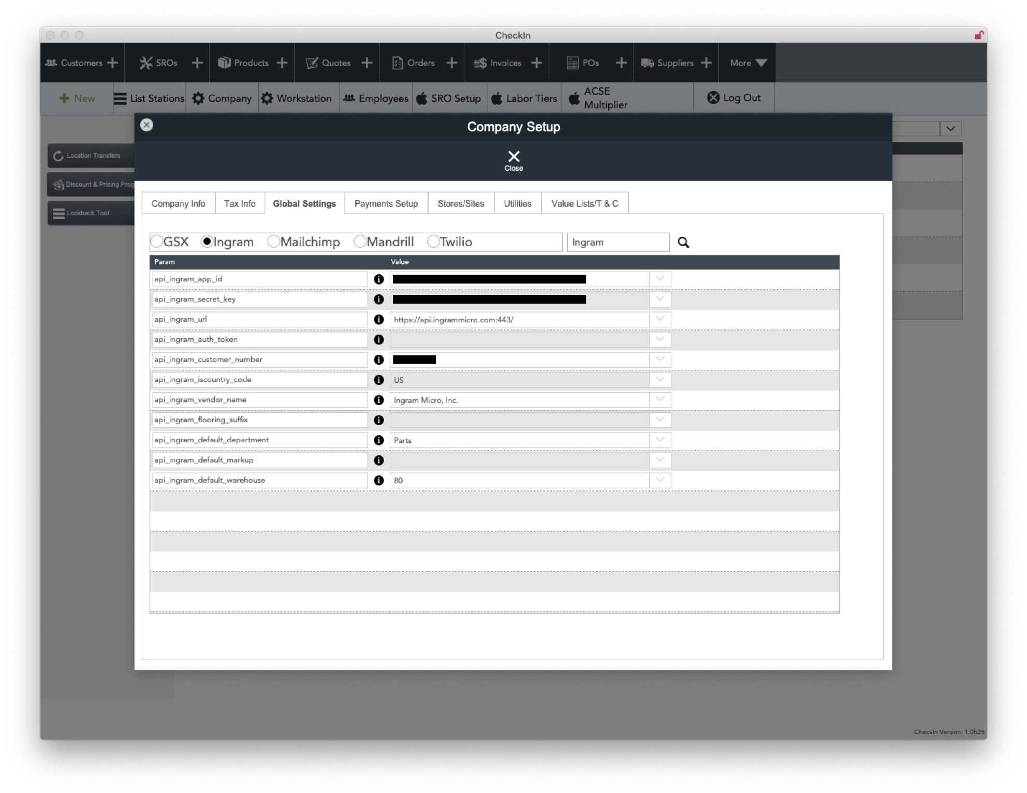The height and width of the screenshot is (793, 1027).
Task: Open dropdown for api_ingram_default_department value
Action: (660, 440)
